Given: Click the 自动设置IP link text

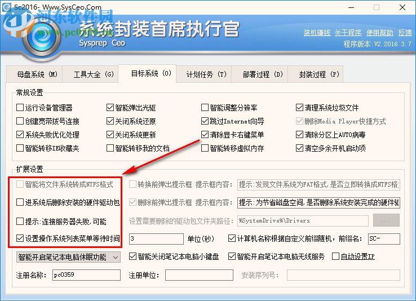Looking at the screenshot, I should pyautogui.click(x=357, y=256).
